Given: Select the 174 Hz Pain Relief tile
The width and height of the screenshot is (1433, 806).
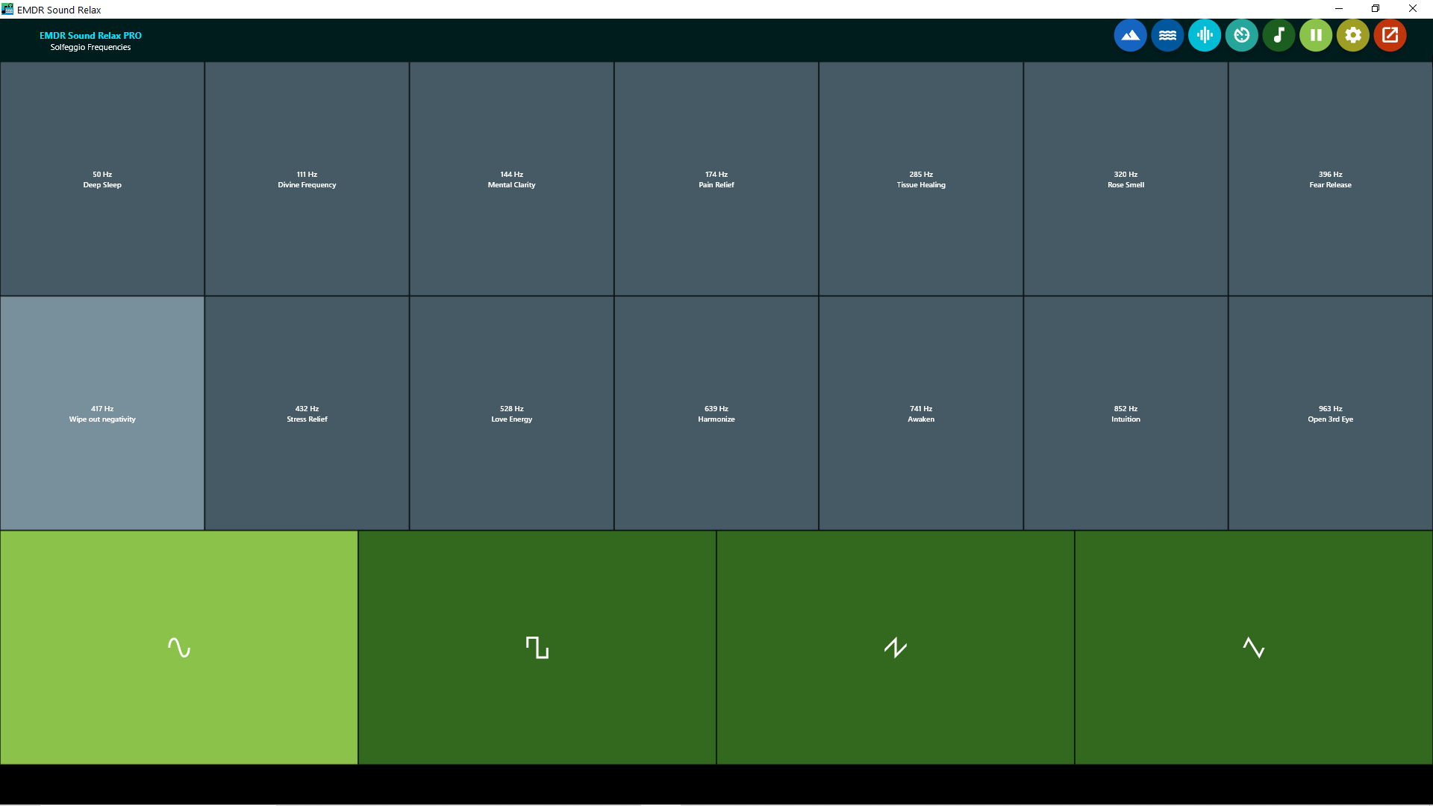Looking at the screenshot, I should 716,179.
